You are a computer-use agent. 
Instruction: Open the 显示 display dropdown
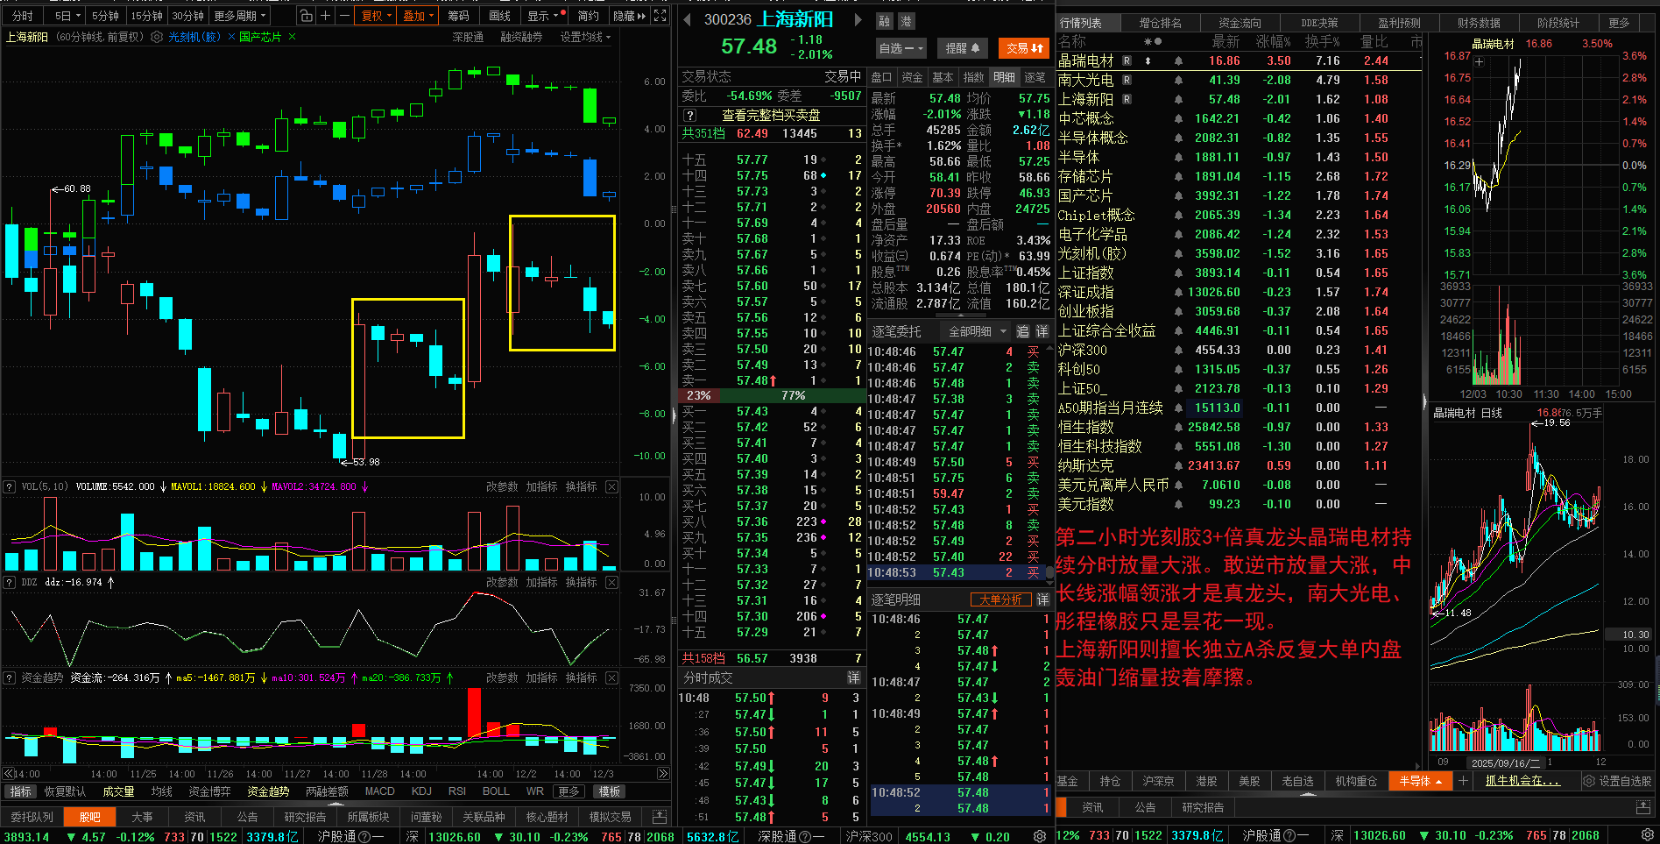[x=543, y=16]
